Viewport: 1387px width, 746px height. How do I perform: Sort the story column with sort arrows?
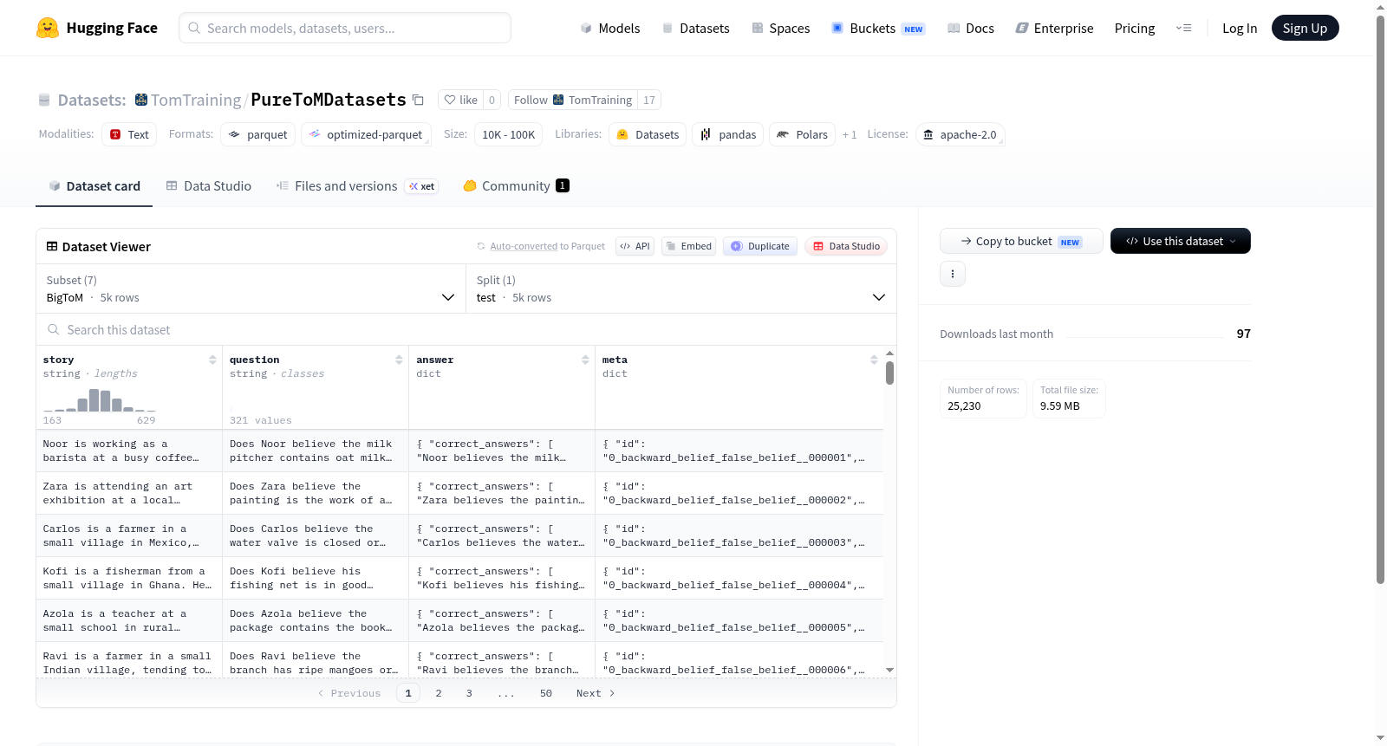[x=212, y=360]
